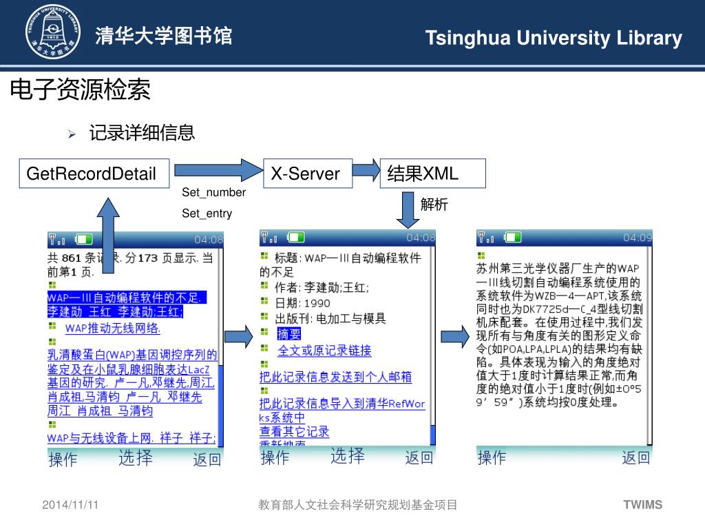Viewport: 705px width, 529px height.
Task: Click the Tsinghua University Library header title
Action: click(554, 39)
